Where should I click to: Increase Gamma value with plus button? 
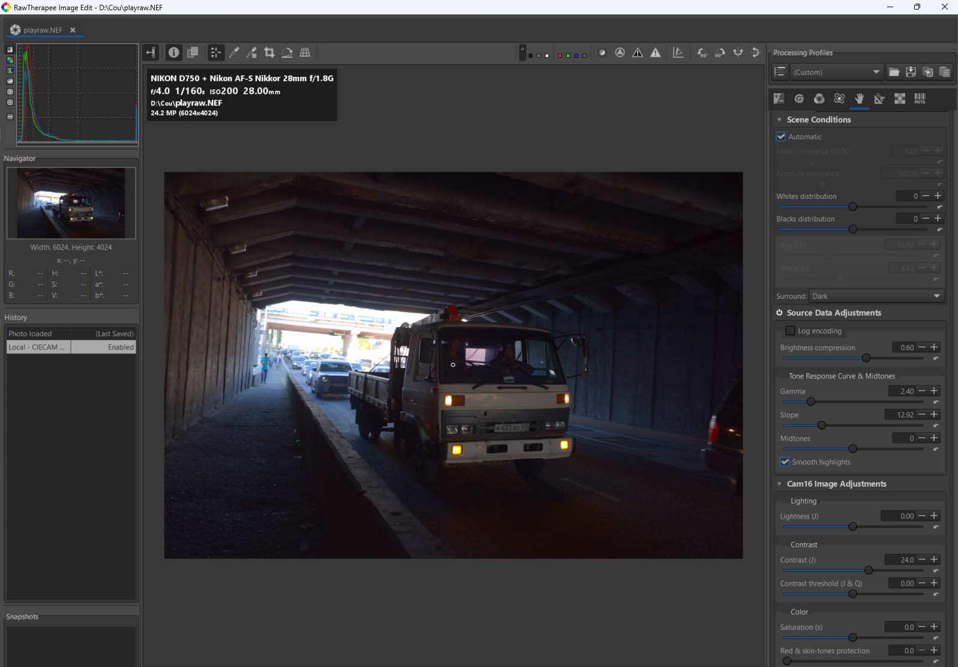tap(934, 391)
